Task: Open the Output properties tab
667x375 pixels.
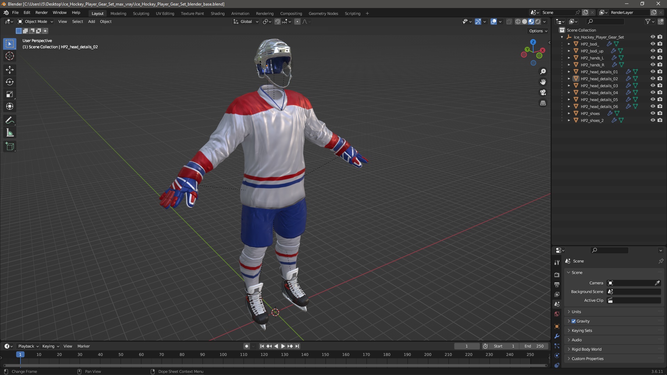Action: (x=557, y=284)
